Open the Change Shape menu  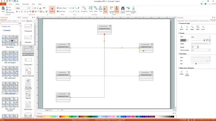(133, 10)
